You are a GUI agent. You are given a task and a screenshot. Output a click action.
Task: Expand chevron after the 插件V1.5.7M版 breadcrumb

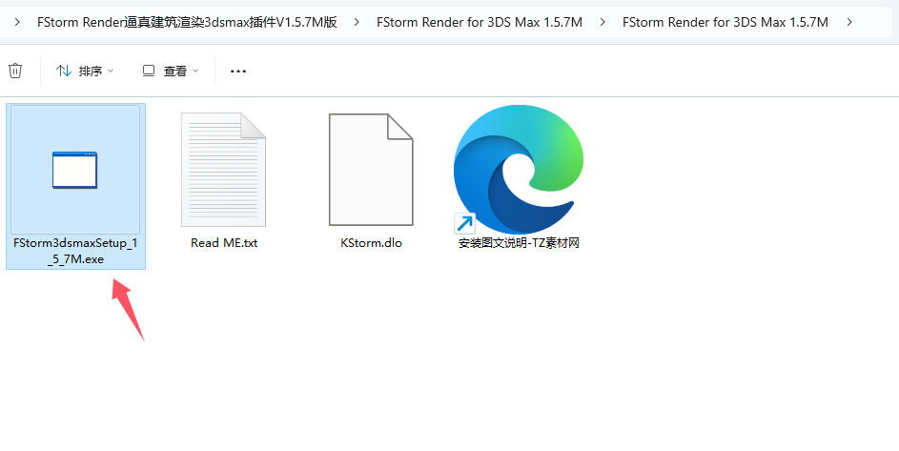[x=358, y=22]
